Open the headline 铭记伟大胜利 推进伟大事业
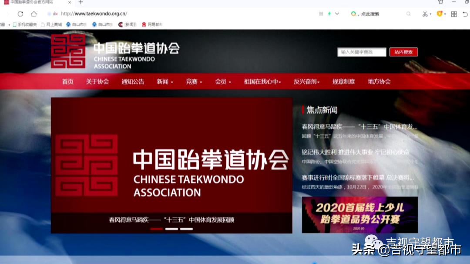The height and width of the screenshot is (264, 470). (356, 152)
